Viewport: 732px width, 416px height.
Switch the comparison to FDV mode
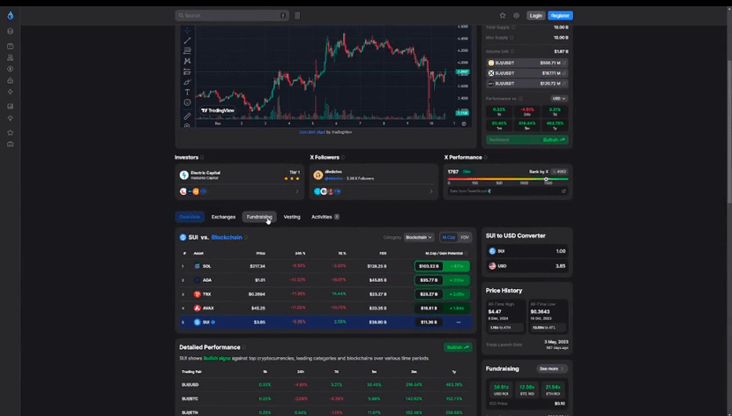[465, 237]
